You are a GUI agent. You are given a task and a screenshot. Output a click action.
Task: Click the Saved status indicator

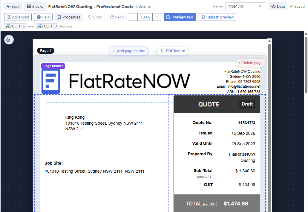point(297,6)
